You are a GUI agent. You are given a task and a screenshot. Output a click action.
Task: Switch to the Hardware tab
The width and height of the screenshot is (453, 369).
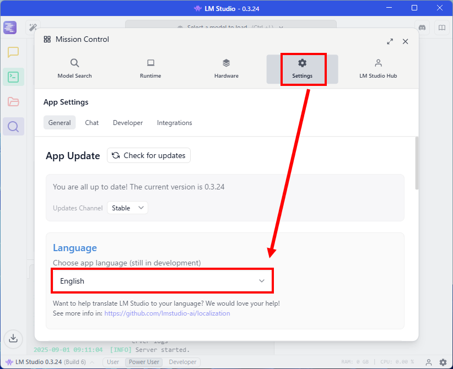tap(227, 69)
